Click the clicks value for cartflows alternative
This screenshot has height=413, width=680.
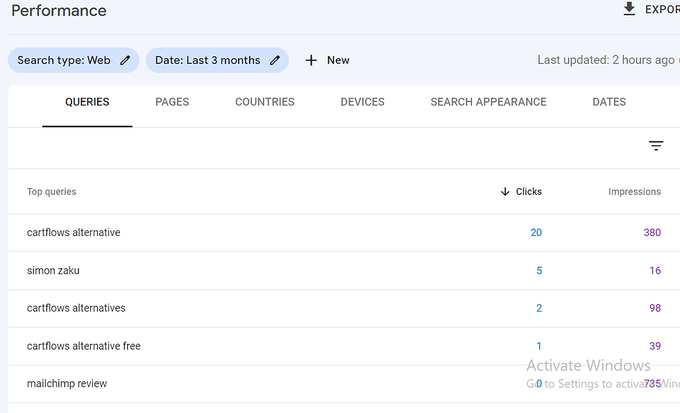point(536,233)
